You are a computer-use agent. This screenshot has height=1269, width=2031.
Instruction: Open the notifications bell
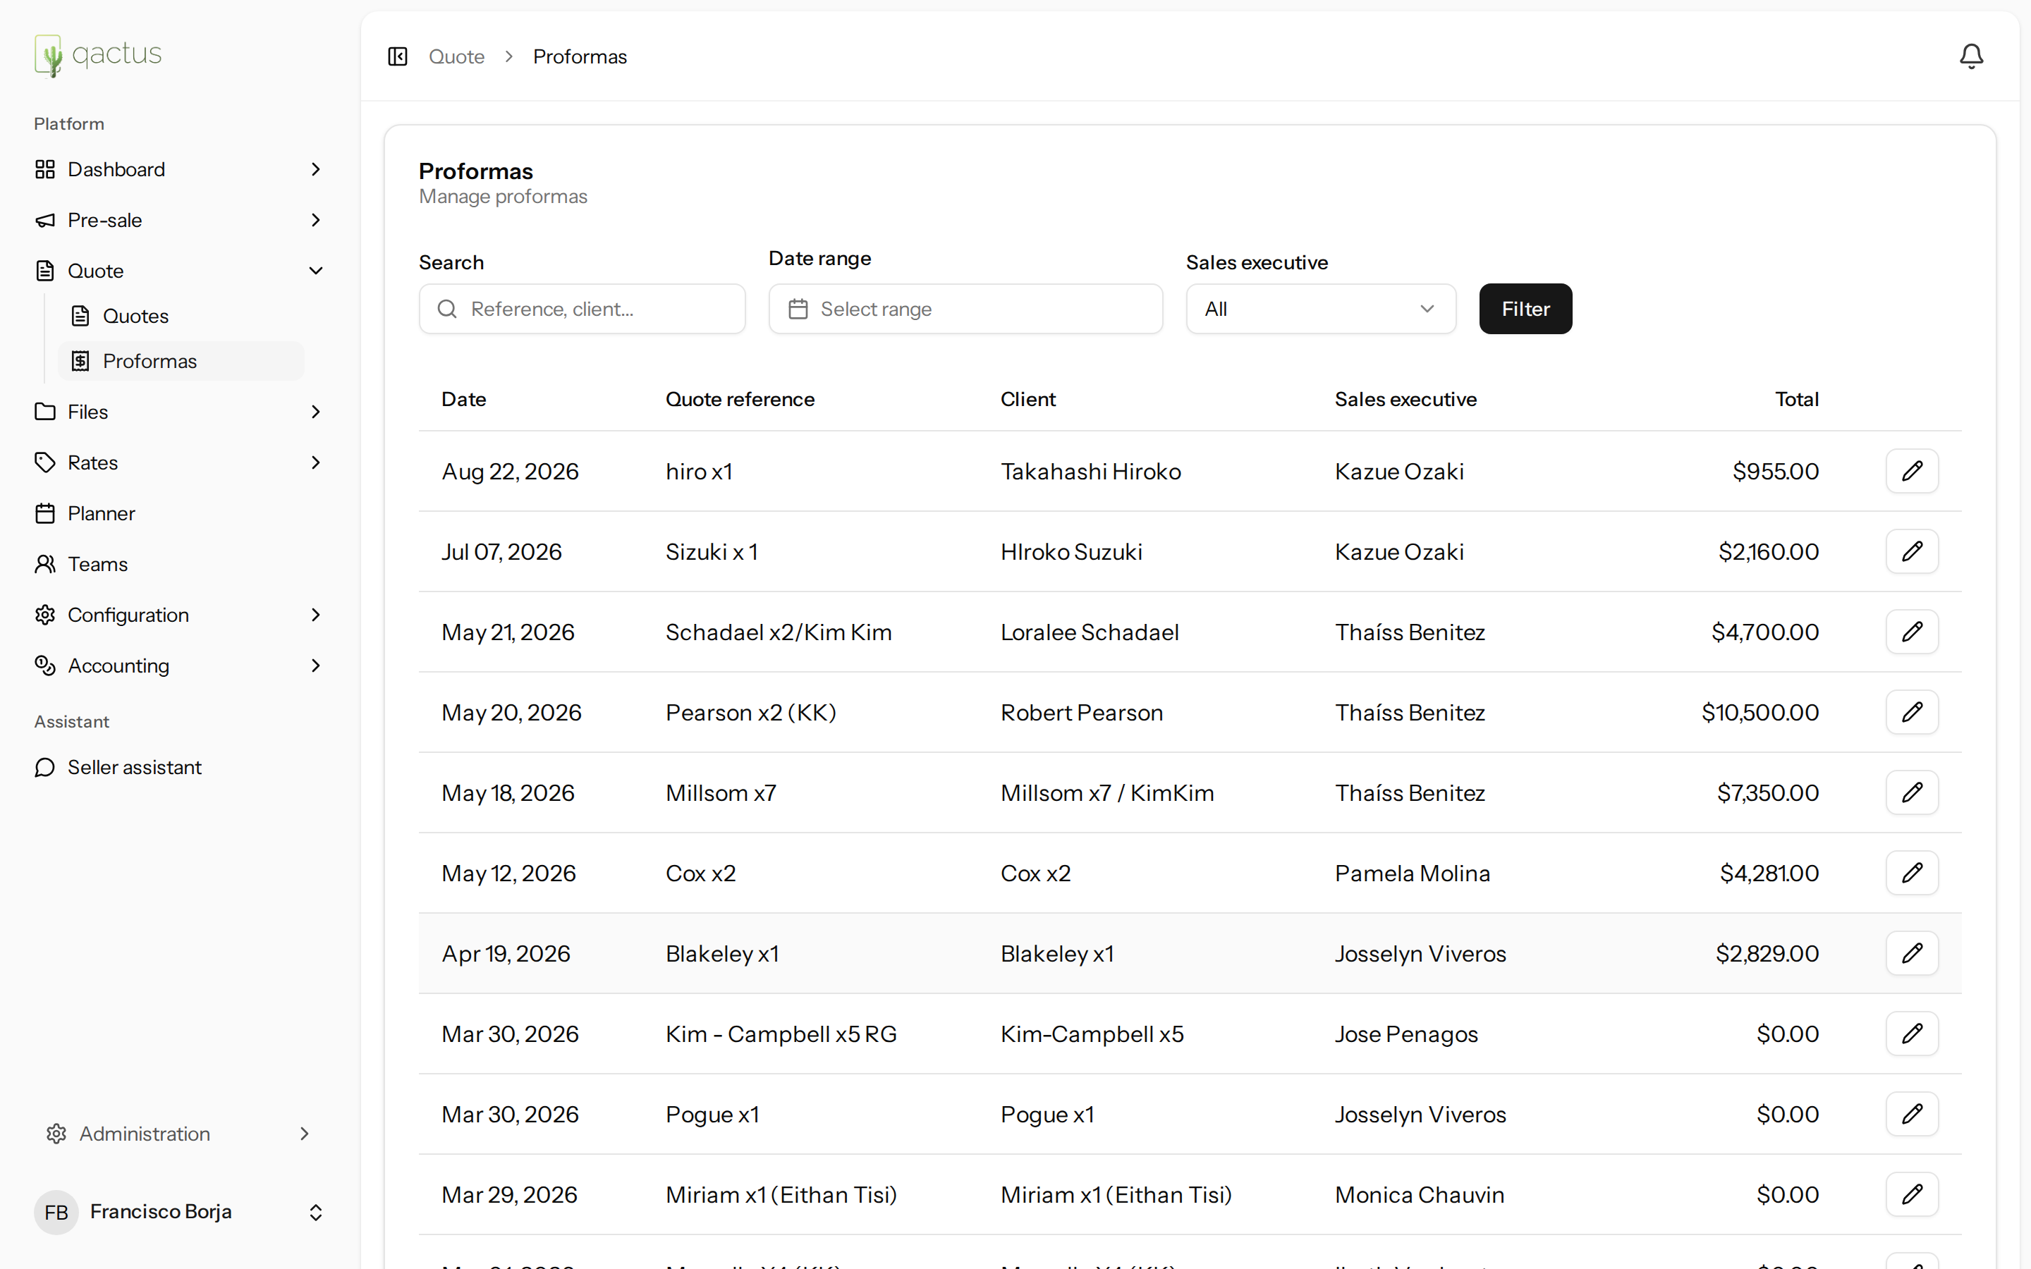[1972, 56]
